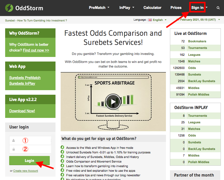Open Matches in OddStorm INPLAY
The height and width of the screenshot is (180, 224).
point(194,129)
